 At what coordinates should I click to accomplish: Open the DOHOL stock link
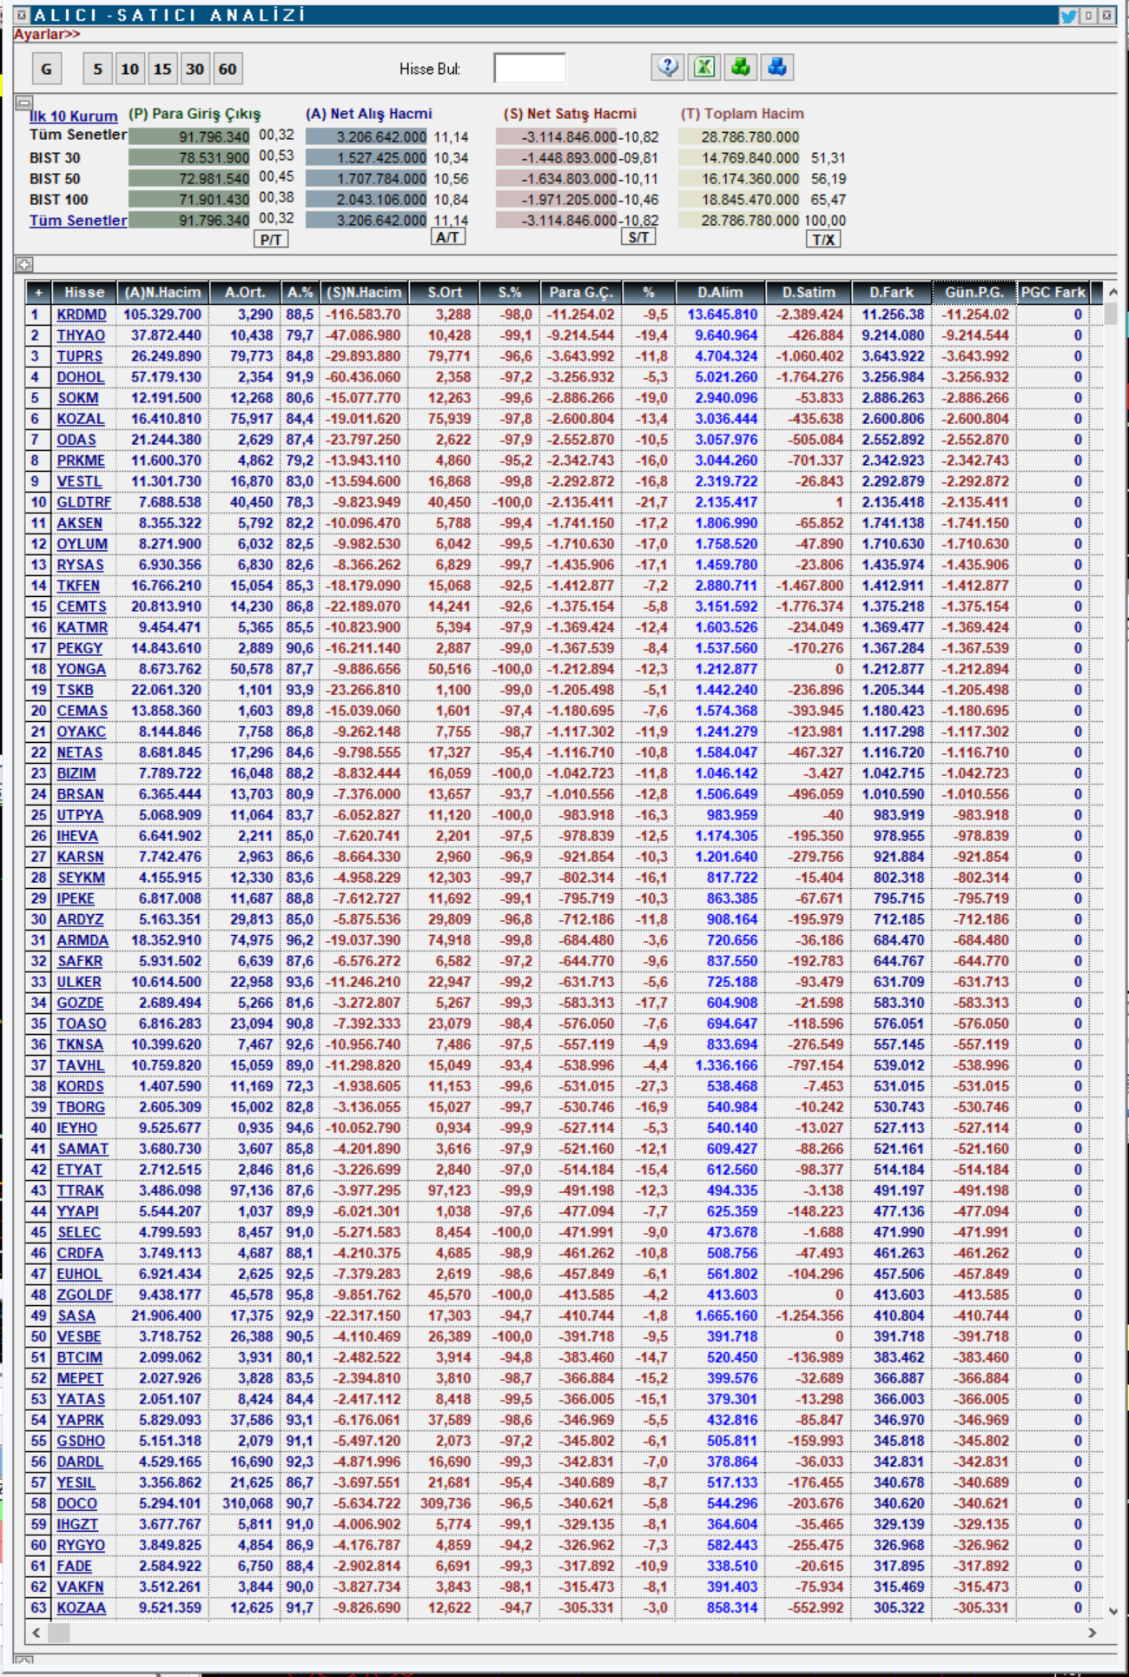(x=81, y=377)
